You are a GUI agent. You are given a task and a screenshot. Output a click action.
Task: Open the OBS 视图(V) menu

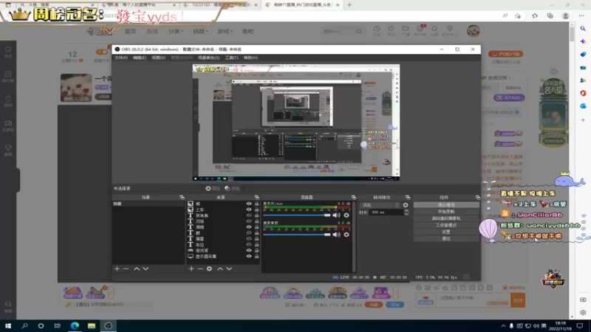[158, 58]
